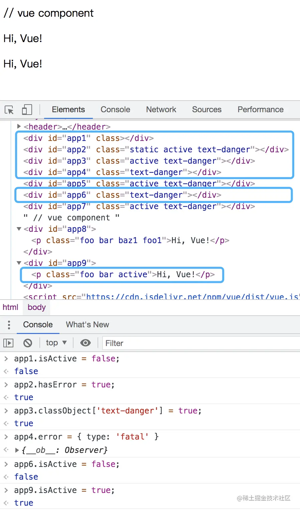The width and height of the screenshot is (300, 511).
Task: Expand the __ob__ Observer object
Action: (17, 450)
